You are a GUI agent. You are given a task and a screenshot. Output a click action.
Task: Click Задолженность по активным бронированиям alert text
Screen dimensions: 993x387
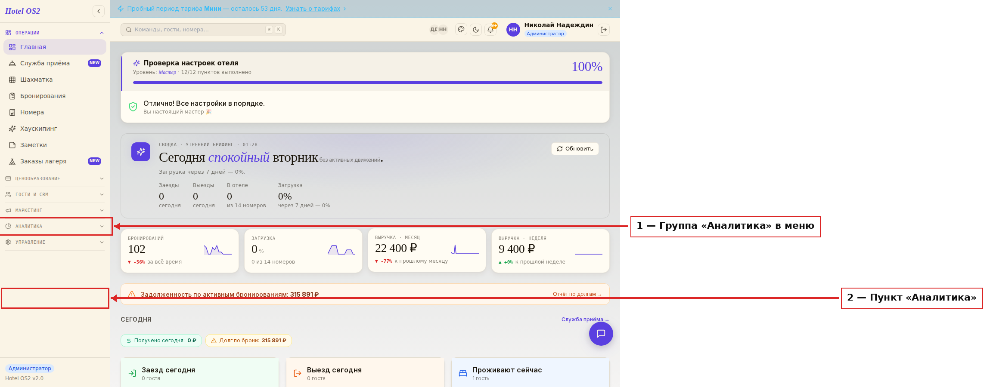point(230,295)
